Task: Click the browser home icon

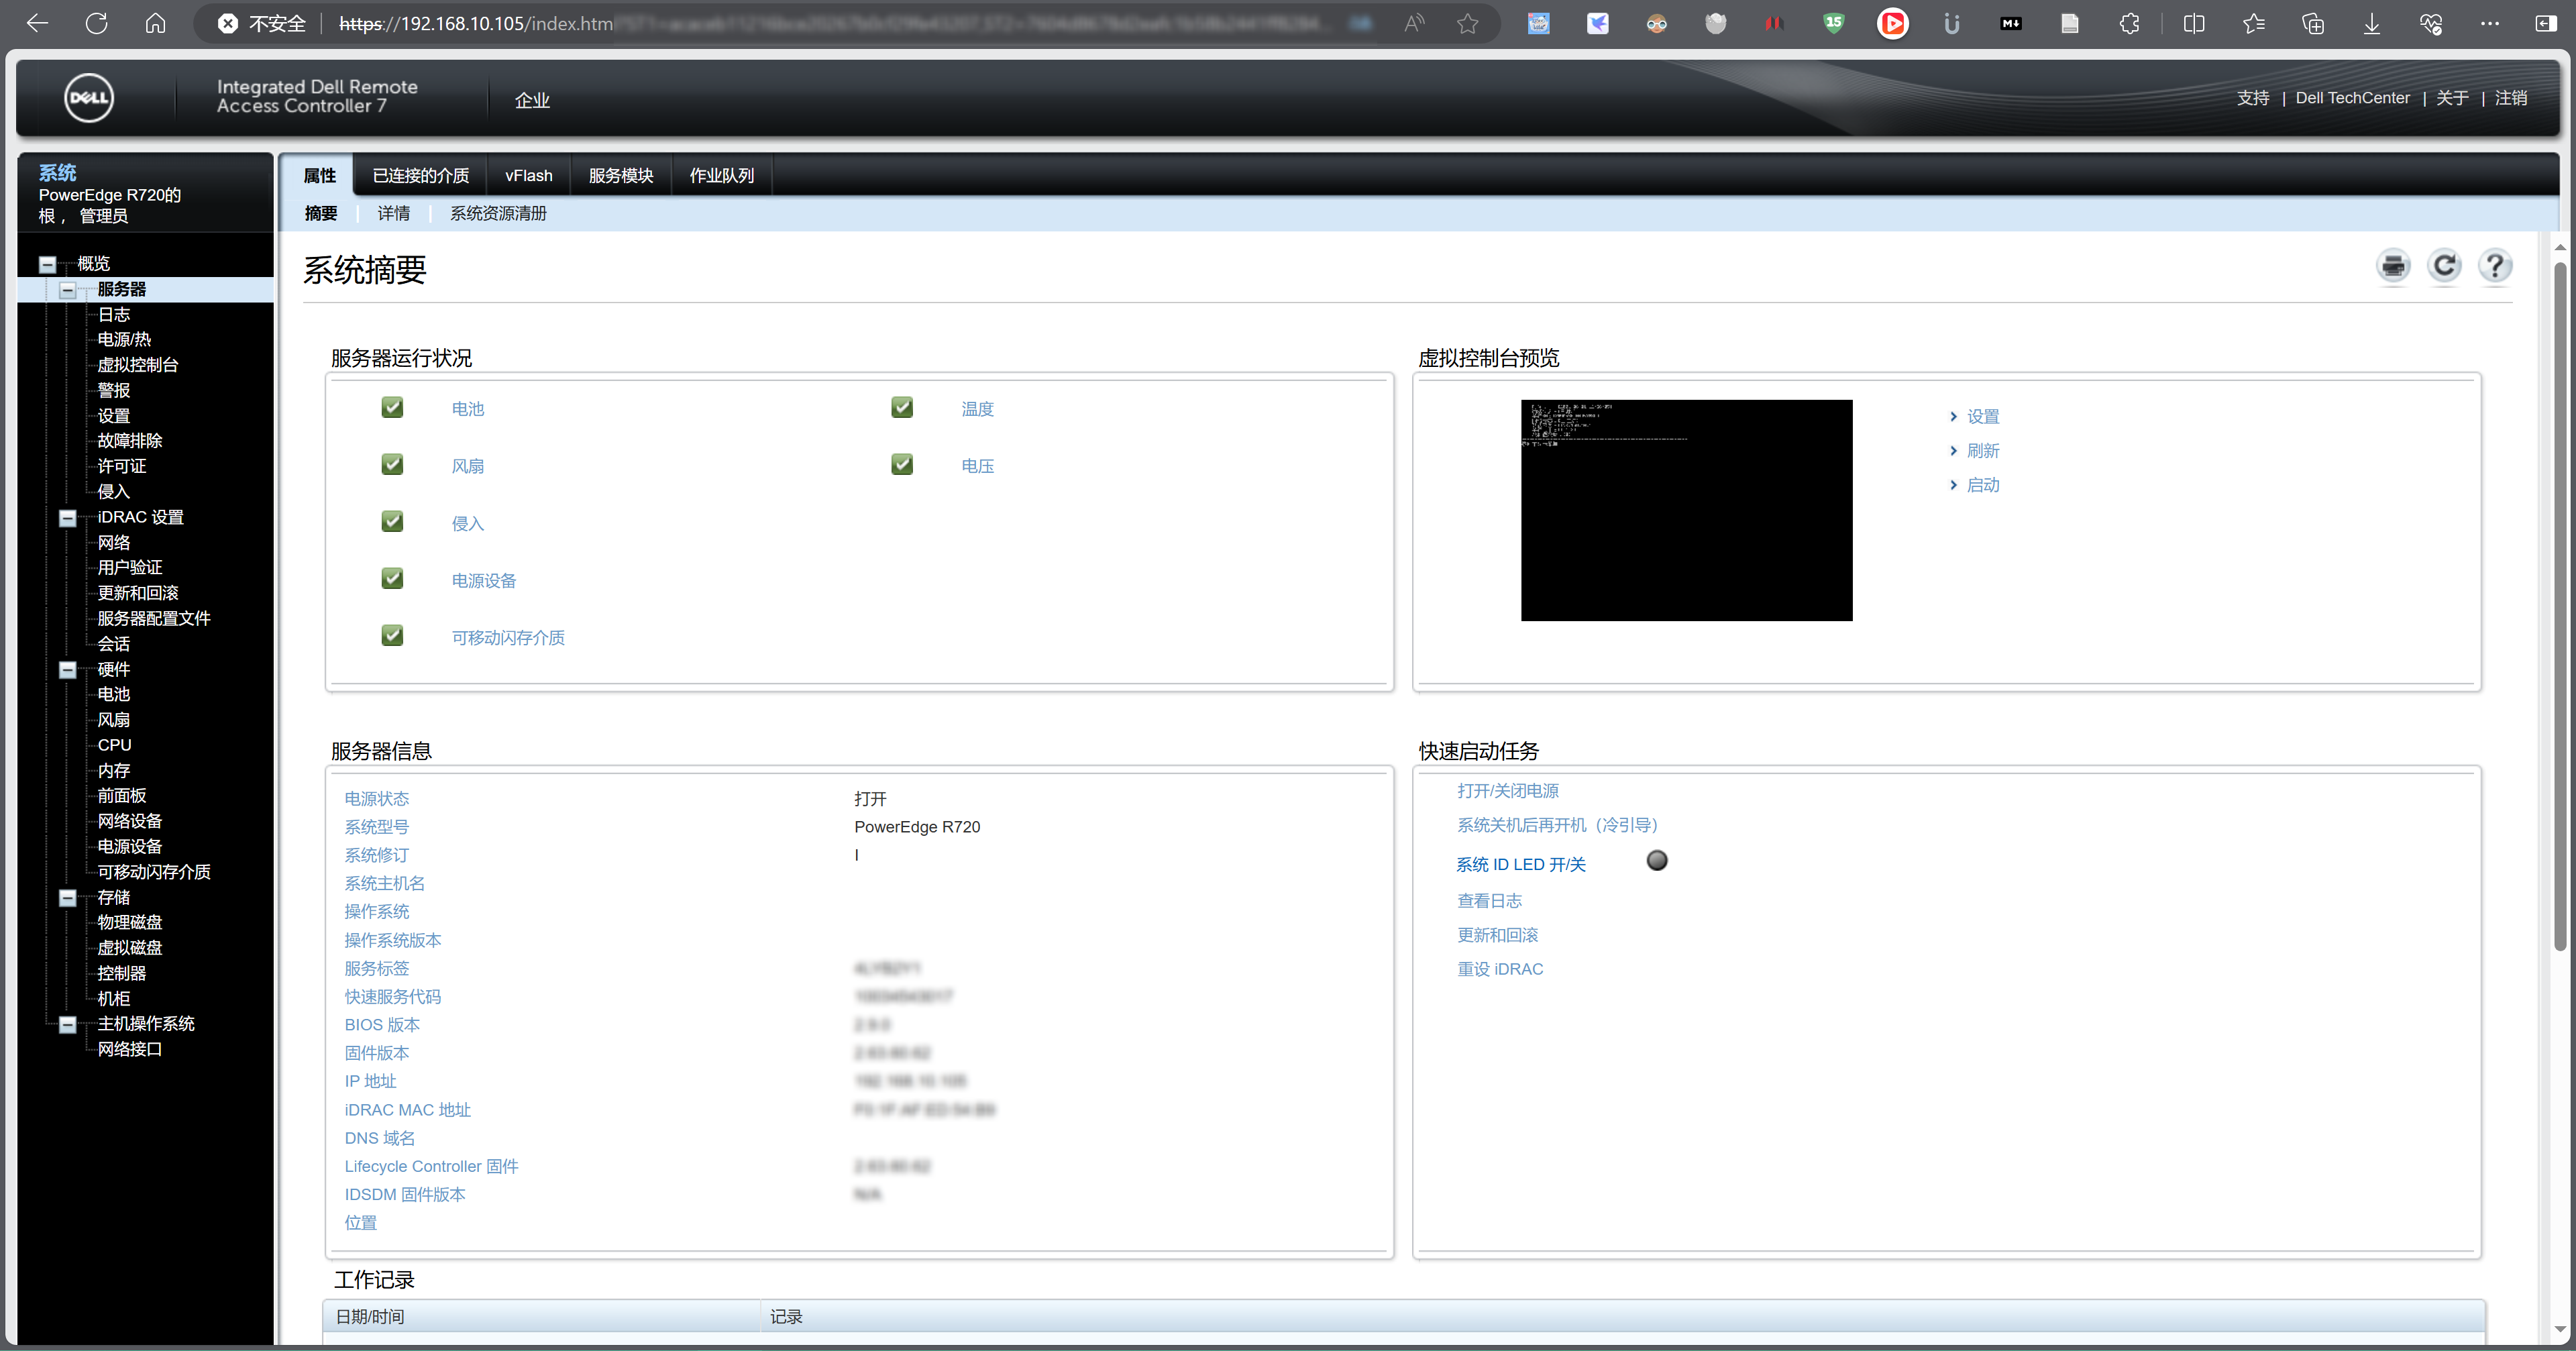Action: tap(155, 23)
